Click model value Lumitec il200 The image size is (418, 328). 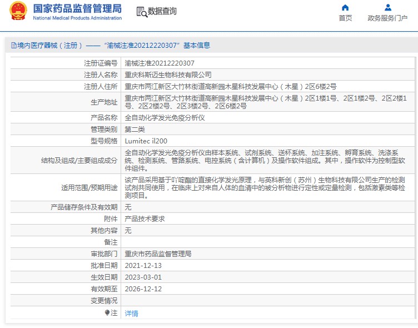[x=146, y=141]
